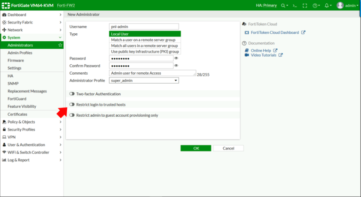Image resolution: width=361 pixels, height=197 pixels.
Task: Toggle the fullscreen icon
Action: 305,6
